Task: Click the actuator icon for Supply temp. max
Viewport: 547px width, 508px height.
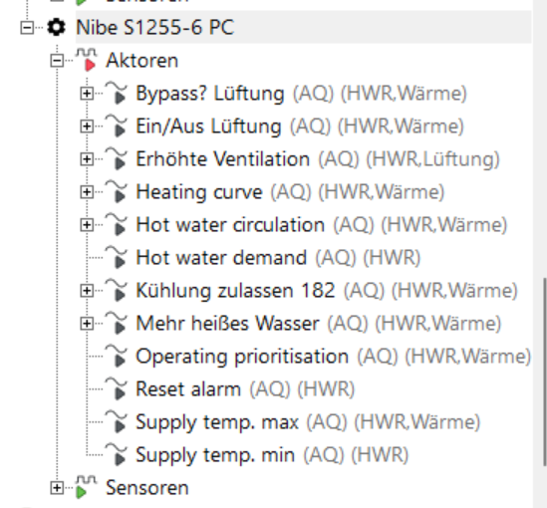Action: 117,421
